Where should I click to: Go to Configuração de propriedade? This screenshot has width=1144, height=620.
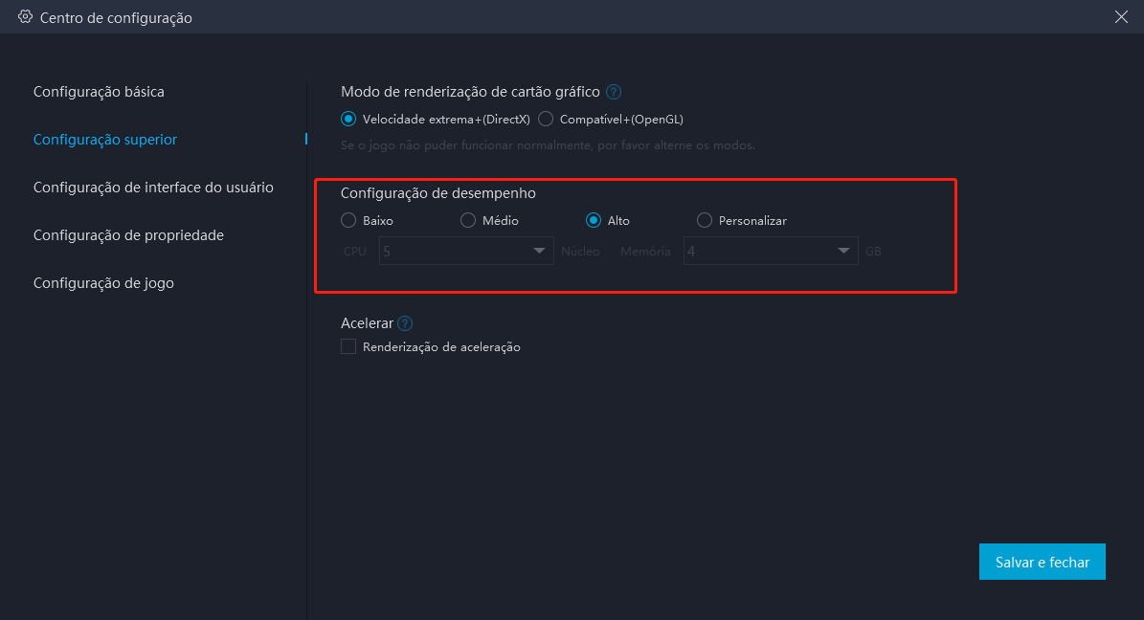tap(128, 234)
